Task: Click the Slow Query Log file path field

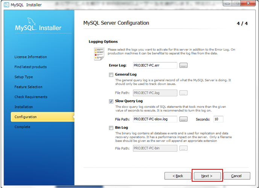Action: [155, 119]
